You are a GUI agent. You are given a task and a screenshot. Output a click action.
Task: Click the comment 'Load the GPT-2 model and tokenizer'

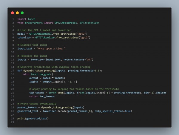click(x=46, y=30)
